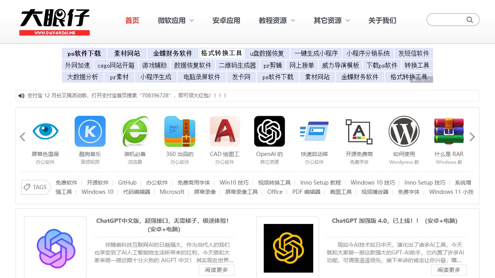The height and width of the screenshot is (278, 495).
Task: Click the 支付宝 announcement text
Action: (127, 95)
